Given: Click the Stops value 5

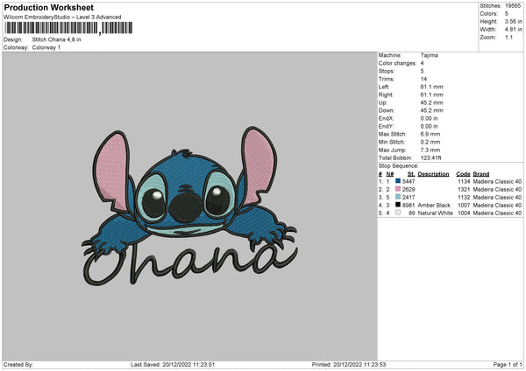Looking at the screenshot, I should 422,71.
